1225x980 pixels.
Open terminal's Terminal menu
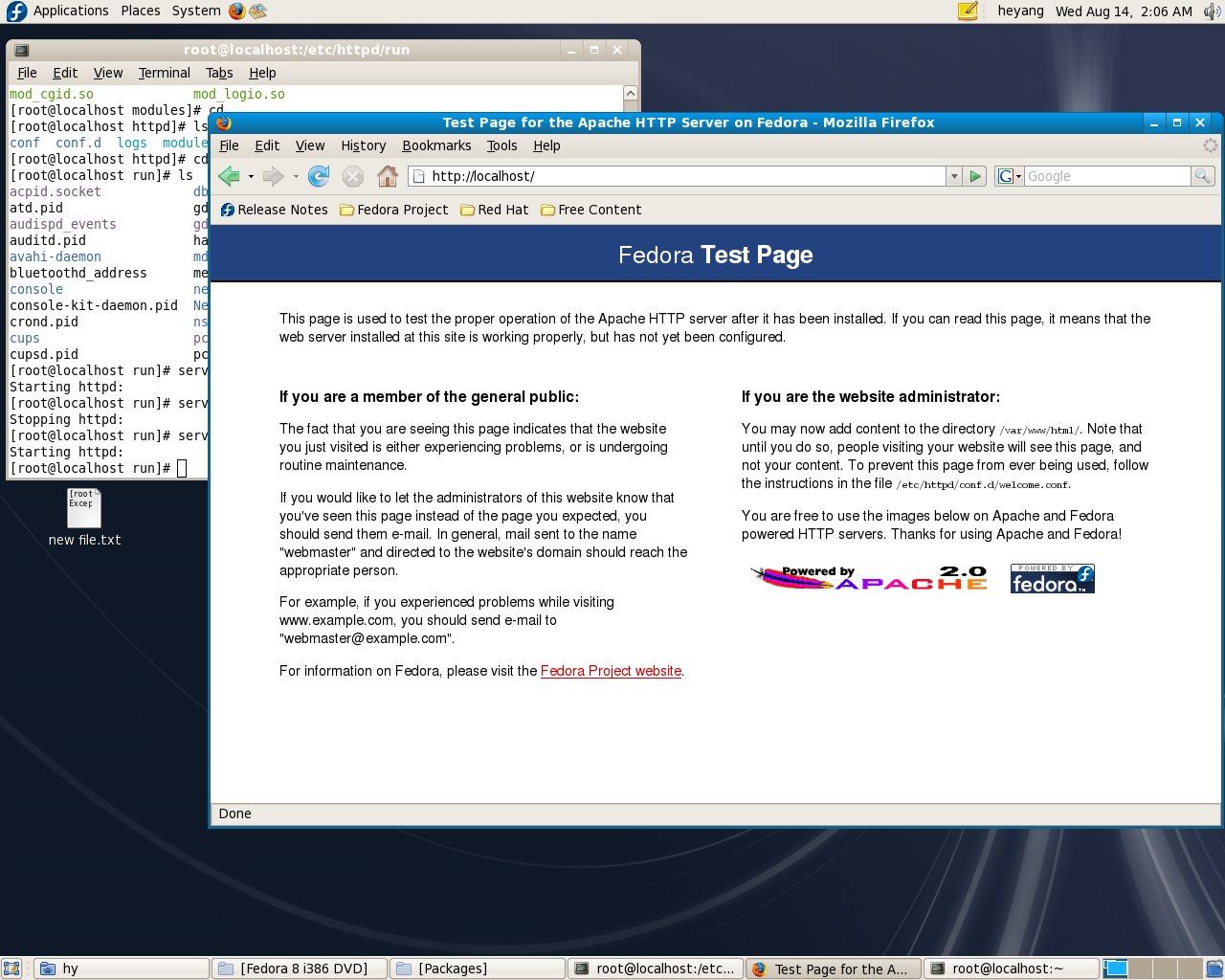(165, 73)
